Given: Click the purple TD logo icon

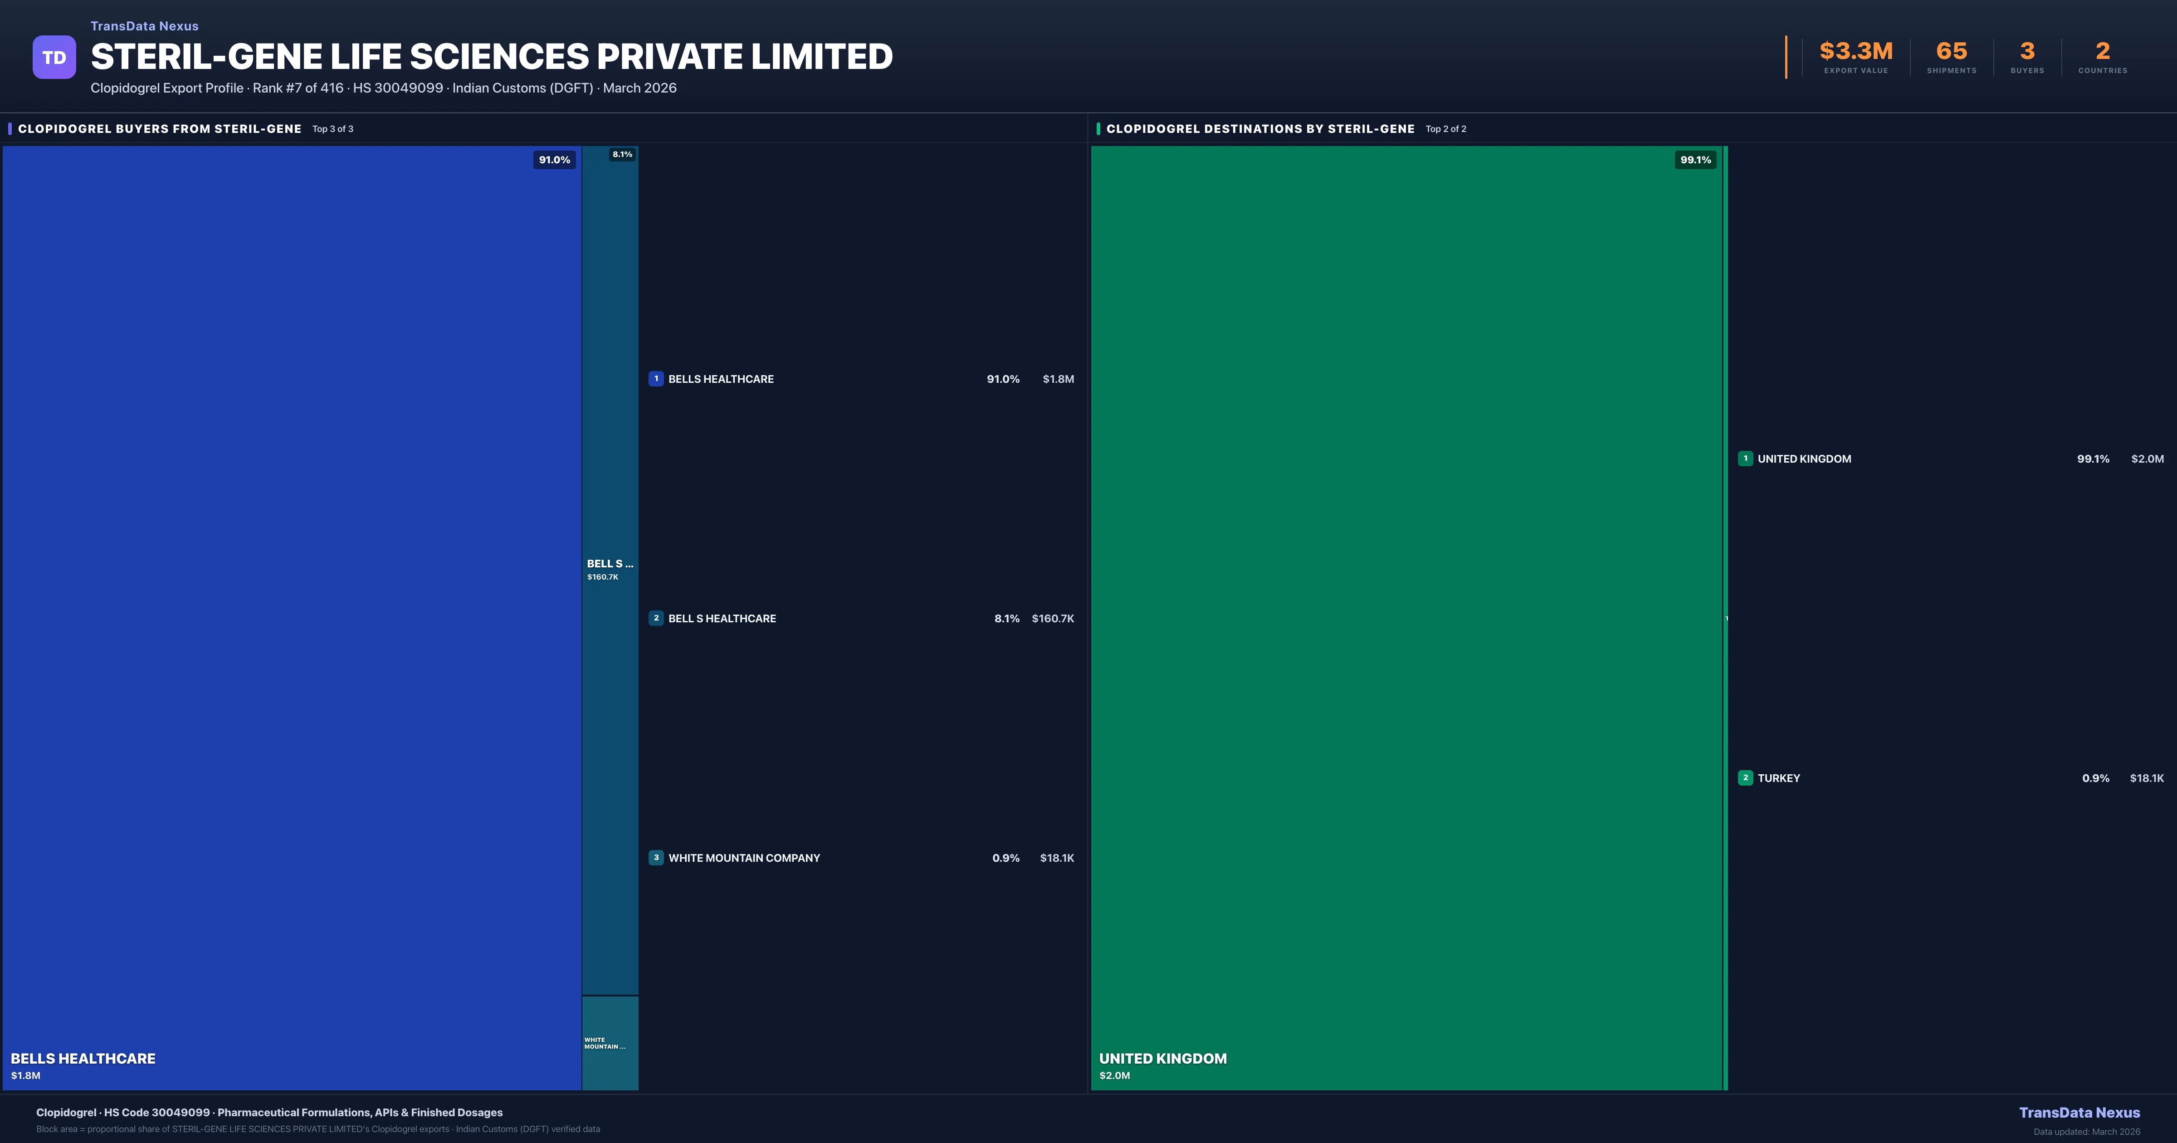Looking at the screenshot, I should (54, 58).
